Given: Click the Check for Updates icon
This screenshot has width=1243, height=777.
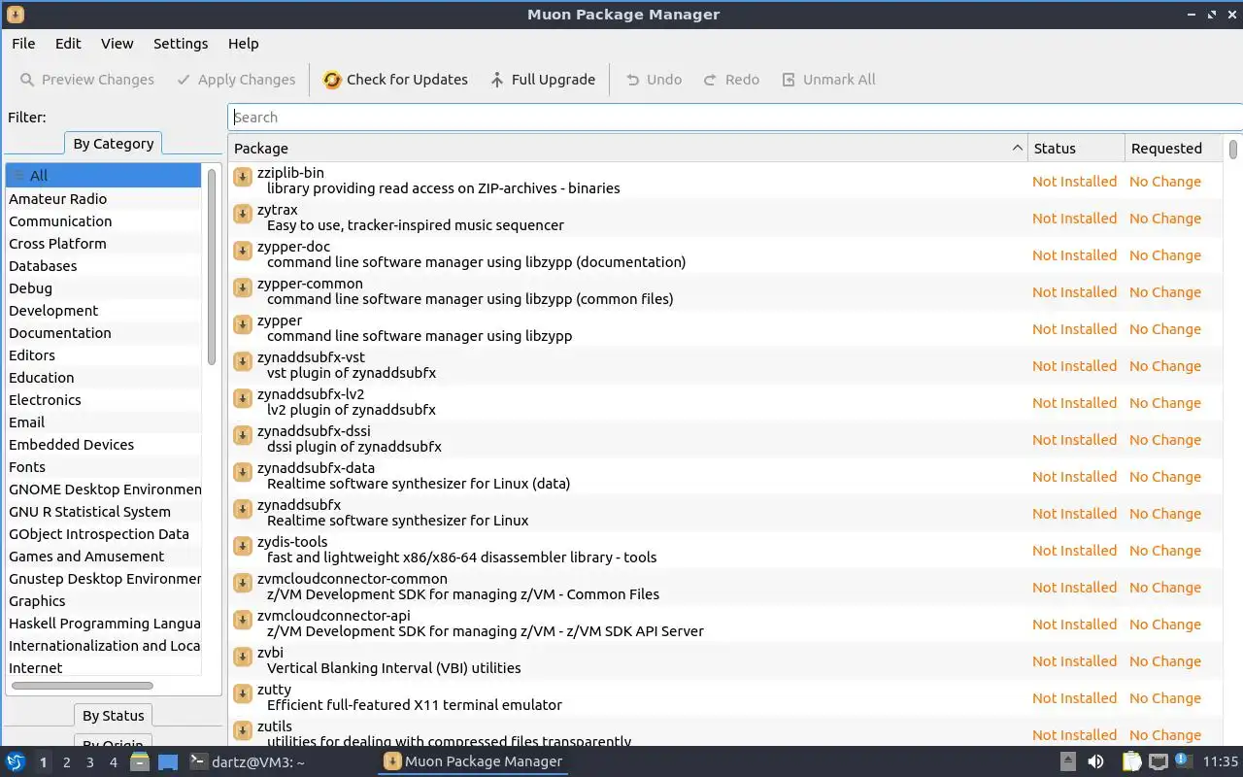Looking at the screenshot, I should (332, 80).
